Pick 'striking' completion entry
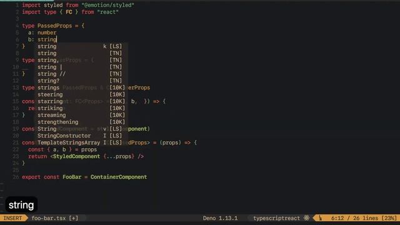 tap(81, 108)
